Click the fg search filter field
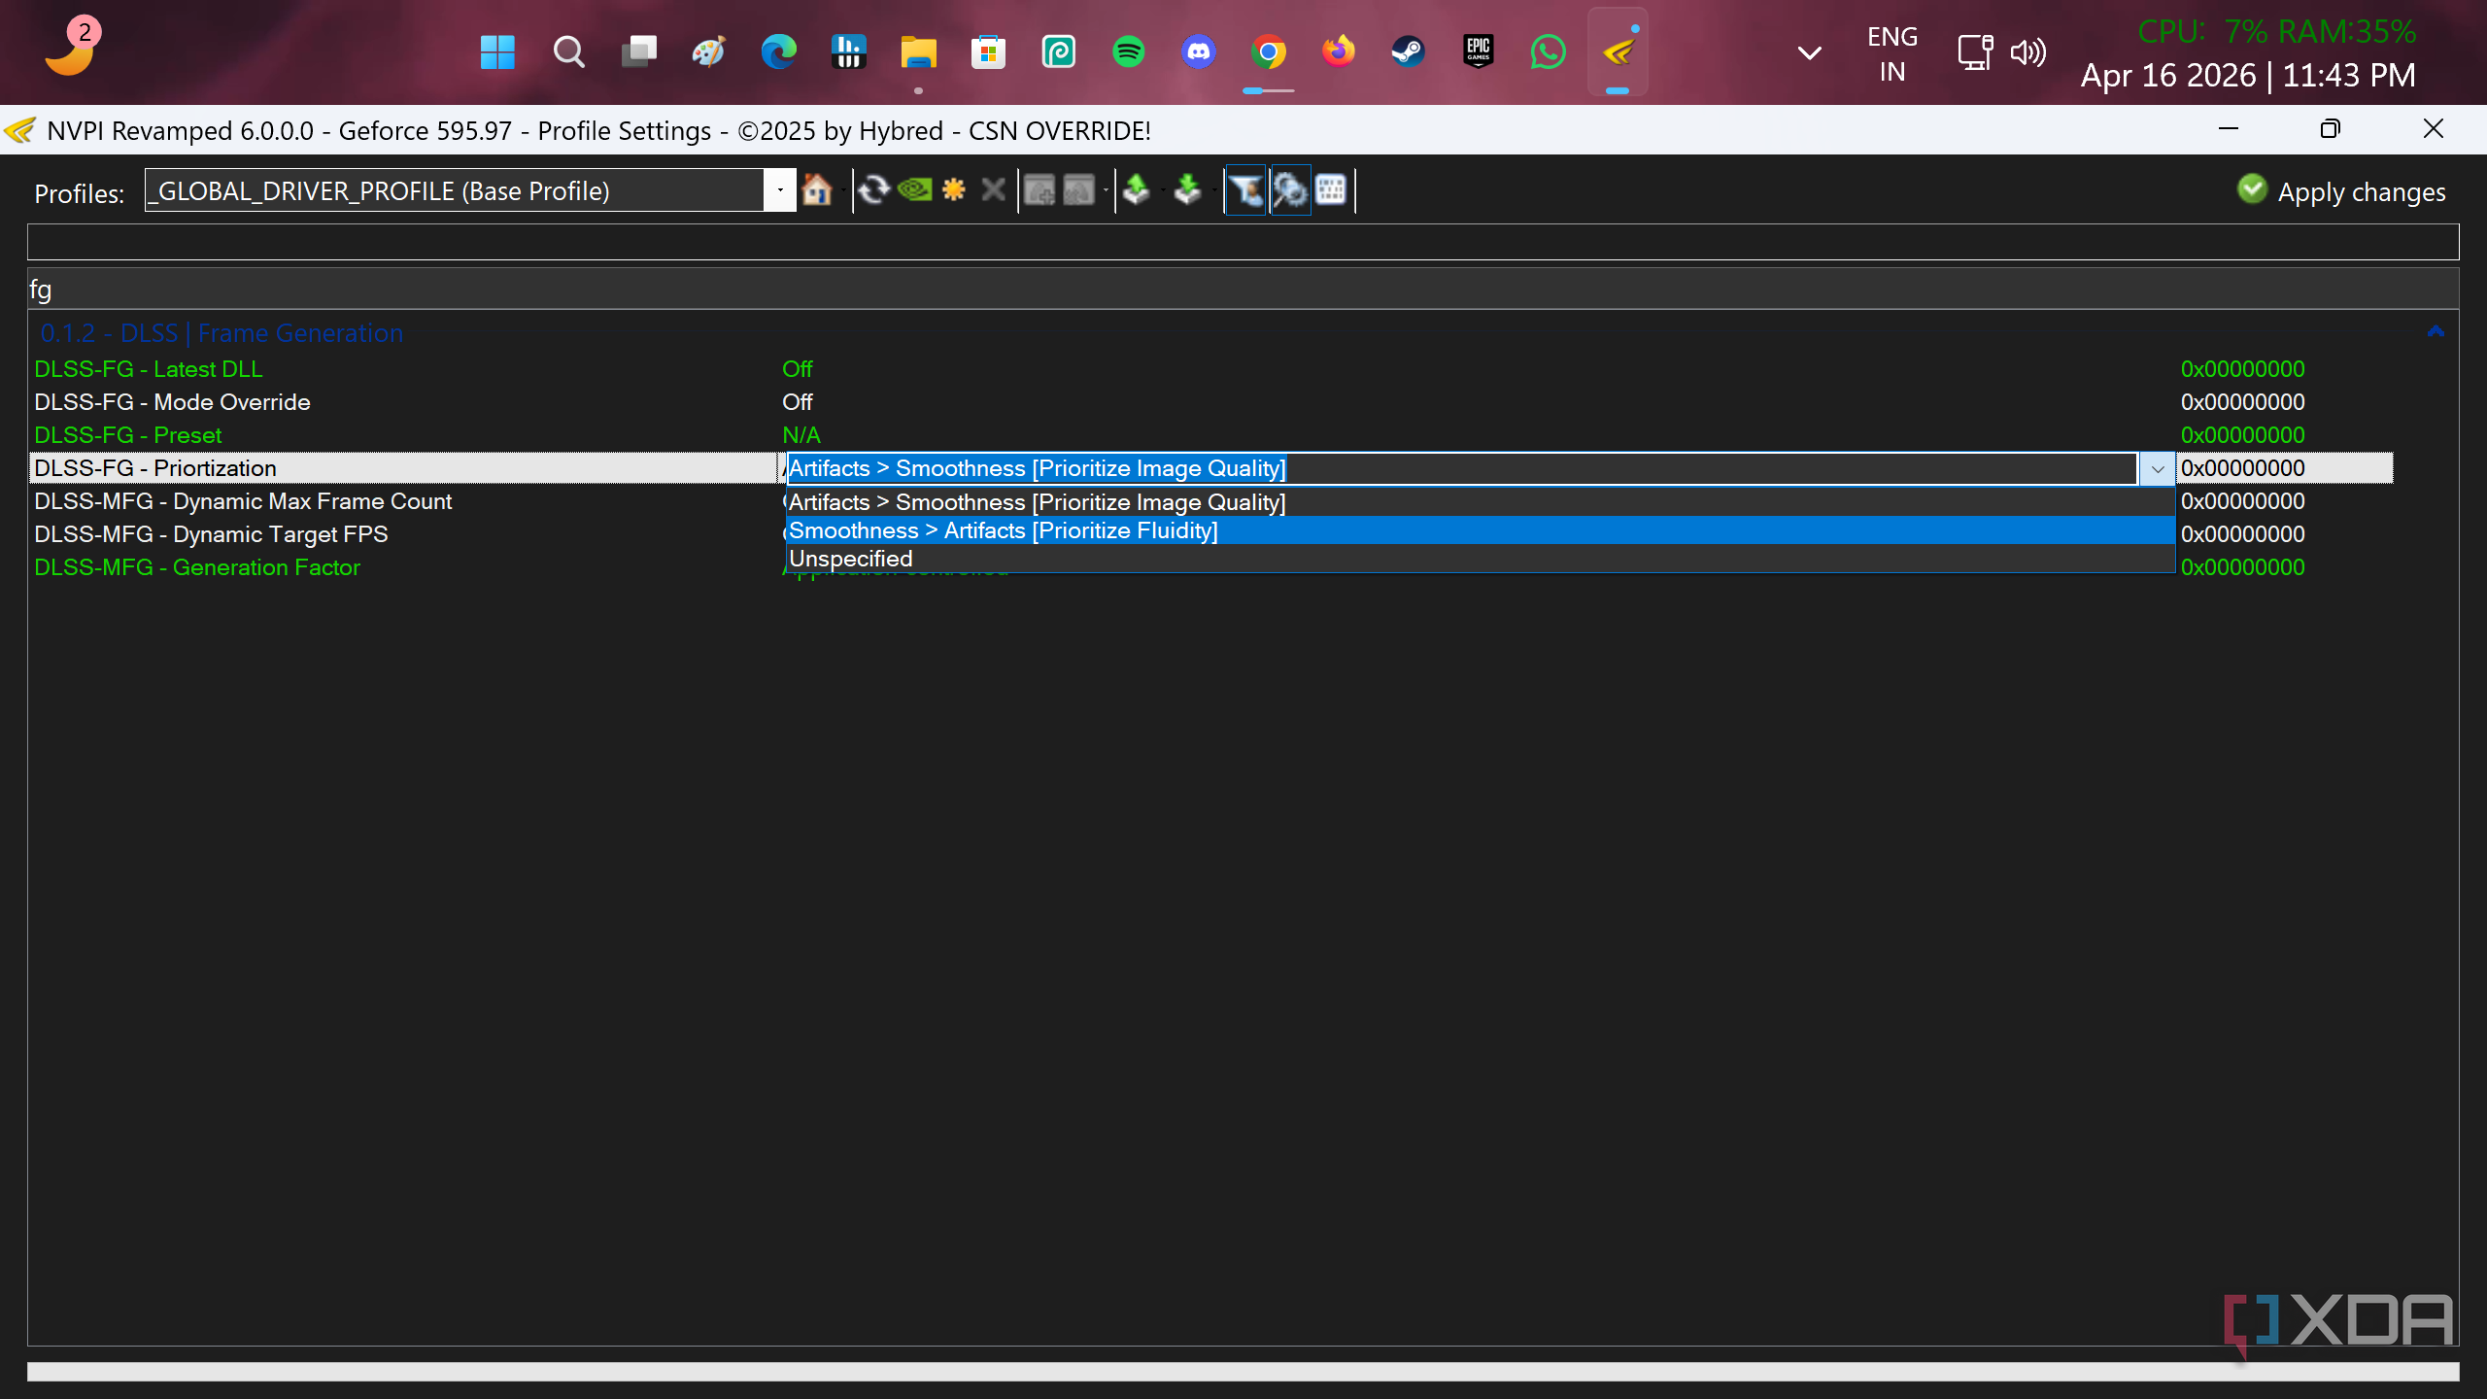Image resolution: width=2487 pixels, height=1399 pixels. tap(1243, 290)
